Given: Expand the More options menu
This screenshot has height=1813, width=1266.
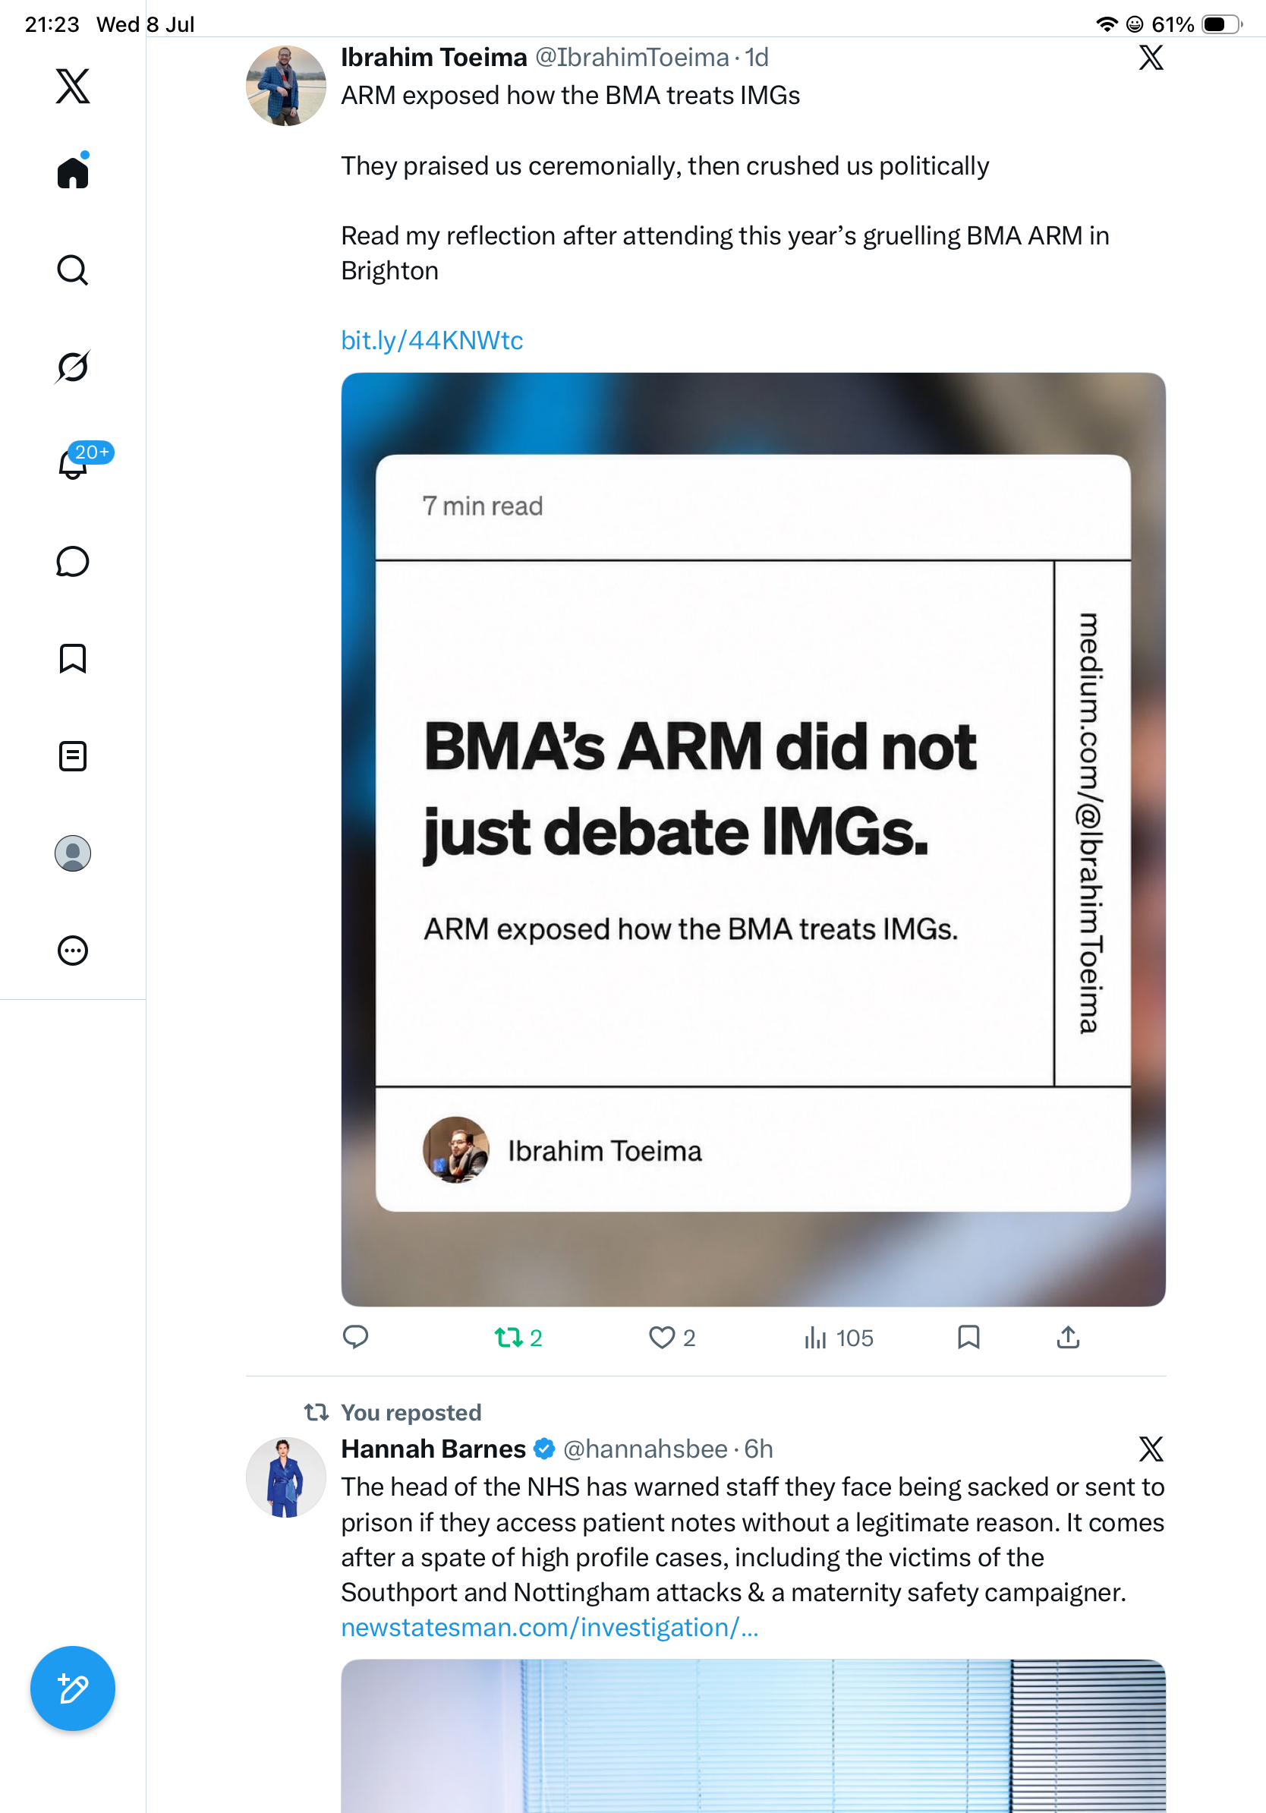Looking at the screenshot, I should pos(73,951).
